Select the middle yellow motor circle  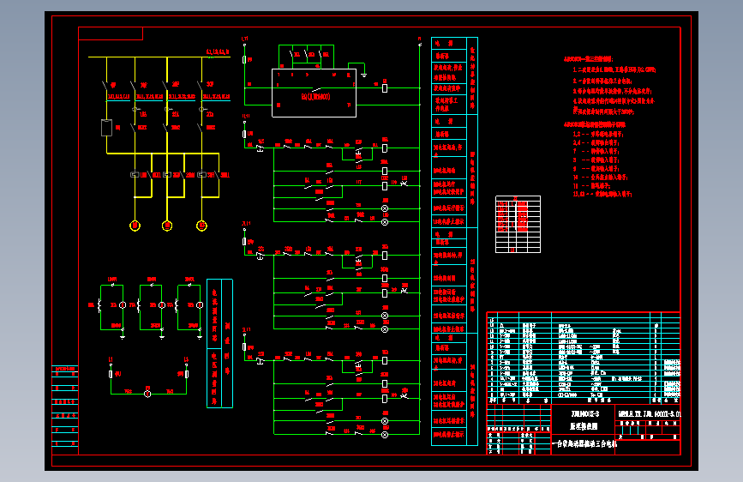(x=167, y=226)
